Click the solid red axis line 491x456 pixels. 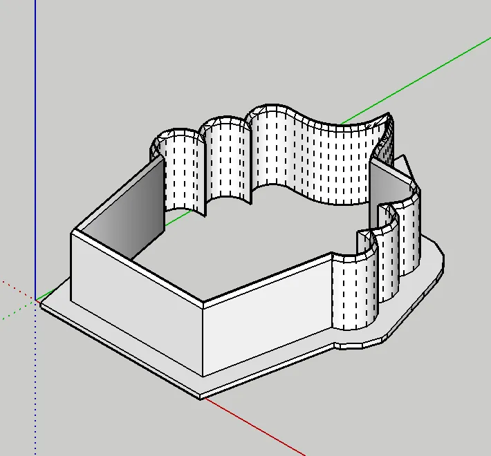pyautogui.click(x=254, y=427)
